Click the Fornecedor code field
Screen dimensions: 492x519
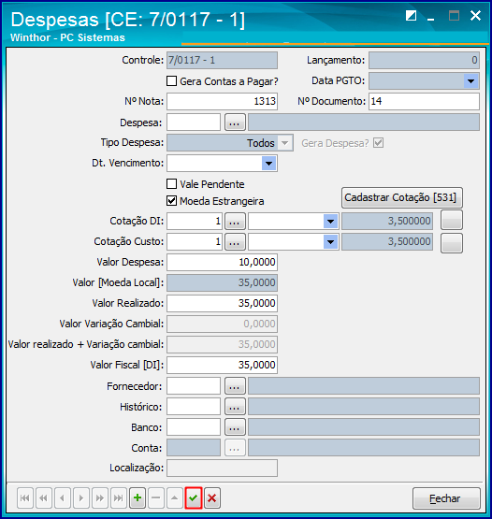(194, 386)
